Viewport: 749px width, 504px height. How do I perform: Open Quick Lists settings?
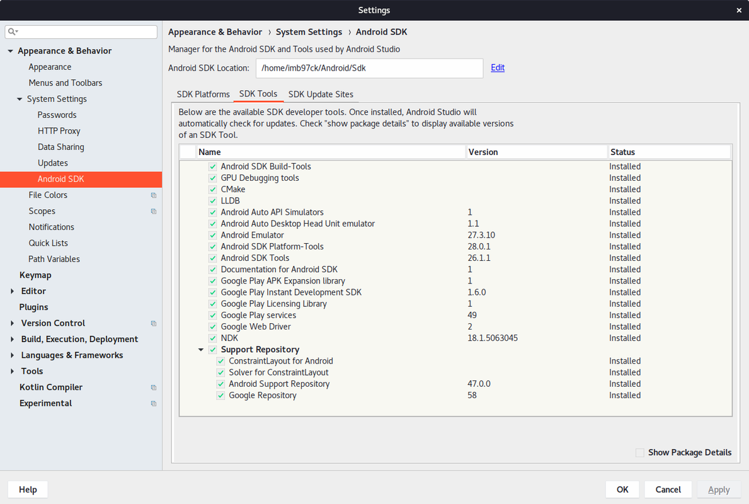[49, 243]
